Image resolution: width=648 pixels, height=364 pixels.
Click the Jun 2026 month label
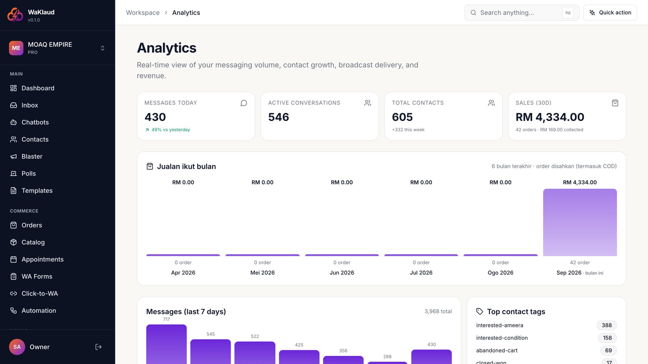pyautogui.click(x=342, y=273)
